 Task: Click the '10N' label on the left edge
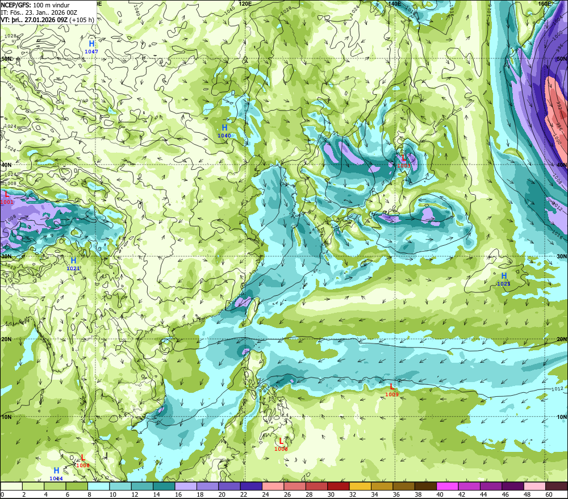pos(6,417)
